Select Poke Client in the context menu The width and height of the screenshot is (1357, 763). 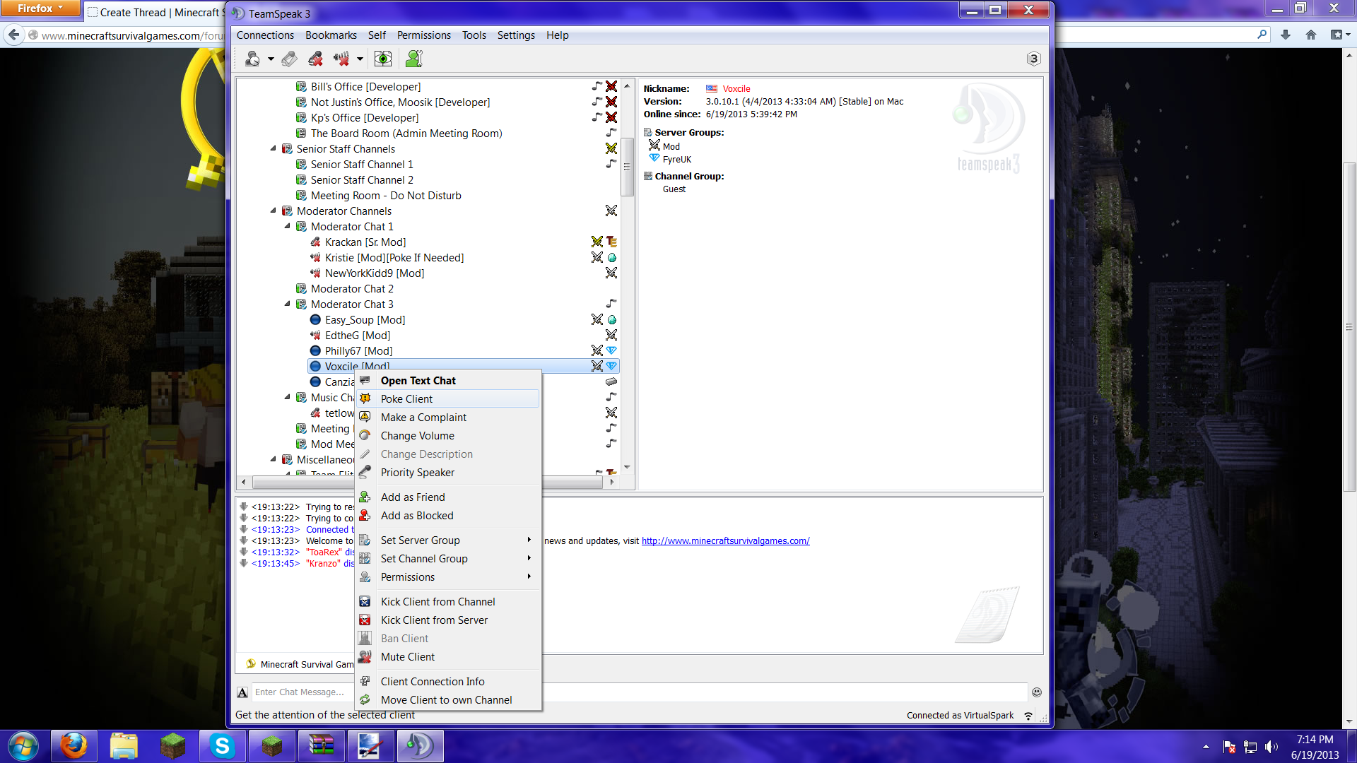(x=448, y=399)
